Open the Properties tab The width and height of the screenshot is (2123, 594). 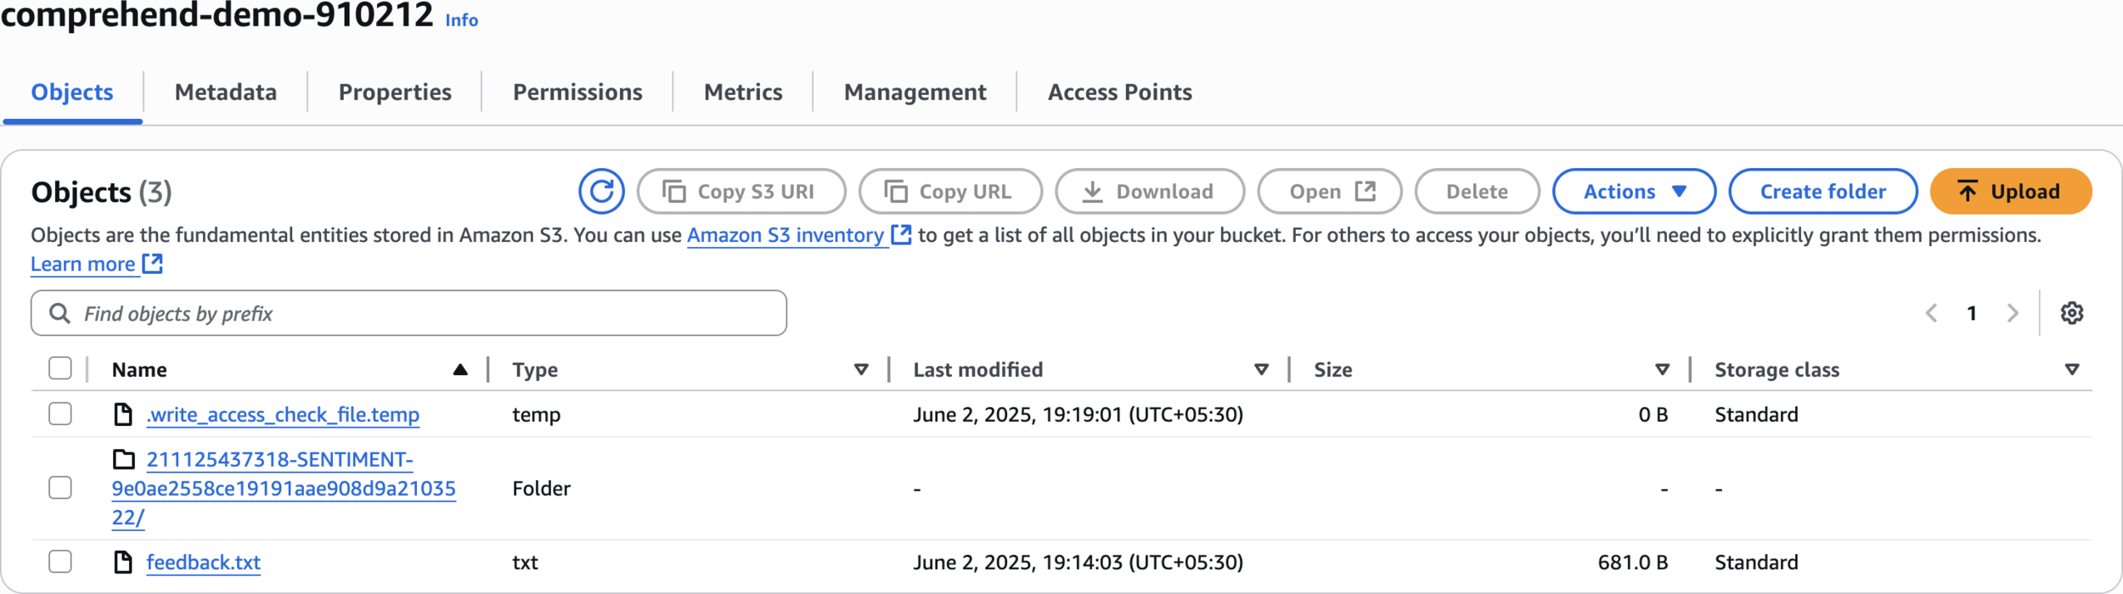(x=395, y=92)
